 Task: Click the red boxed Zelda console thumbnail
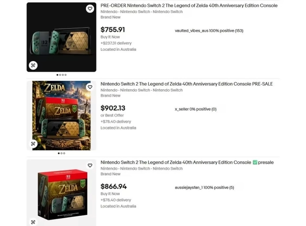(x=62, y=193)
